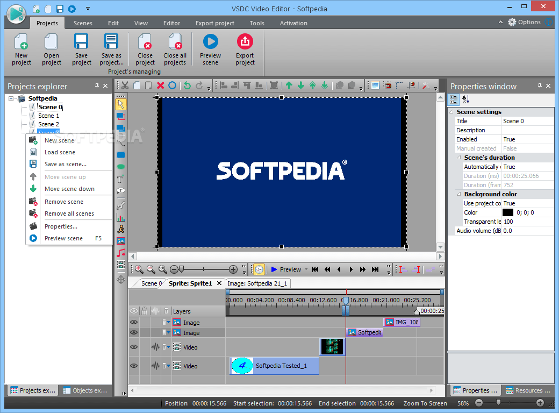Select the Ellipse drawing tool
The width and height of the screenshot is (559, 413).
(121, 166)
